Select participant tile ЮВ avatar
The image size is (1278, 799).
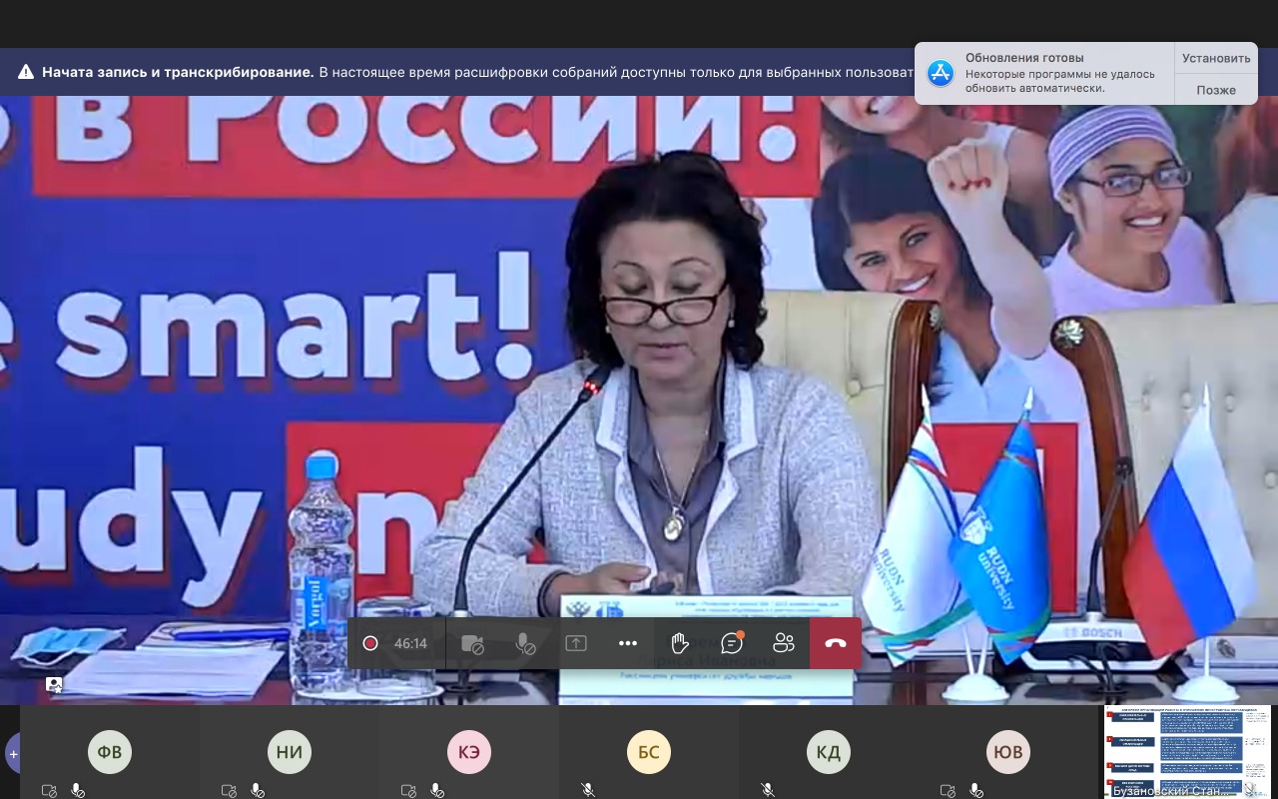pyautogui.click(x=1008, y=752)
